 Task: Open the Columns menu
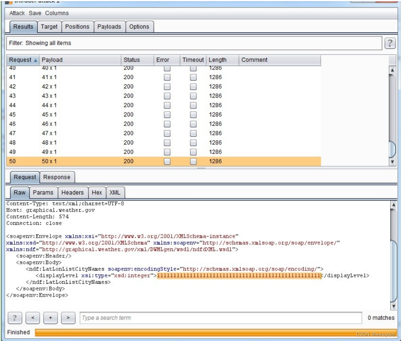coord(56,13)
